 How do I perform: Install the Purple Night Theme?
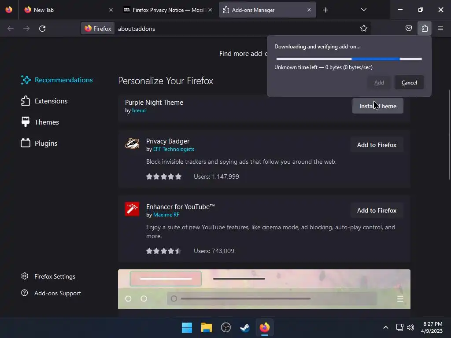(x=377, y=106)
